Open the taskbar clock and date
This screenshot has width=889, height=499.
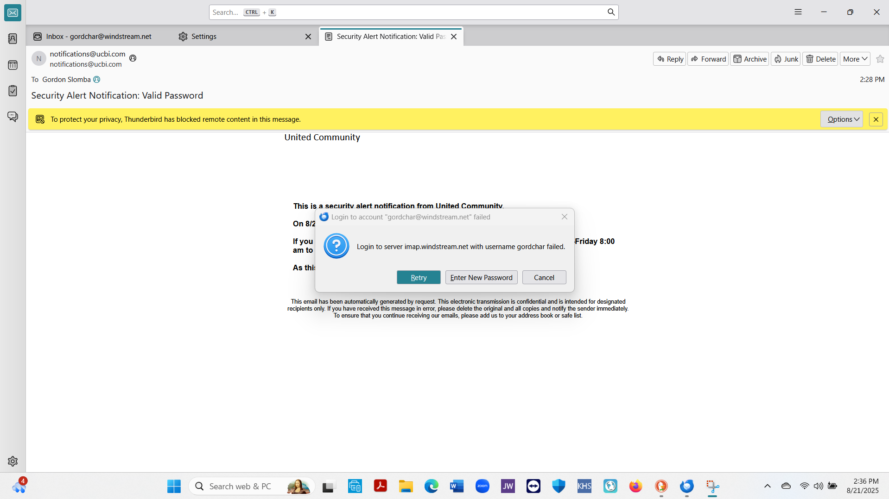tap(863, 486)
